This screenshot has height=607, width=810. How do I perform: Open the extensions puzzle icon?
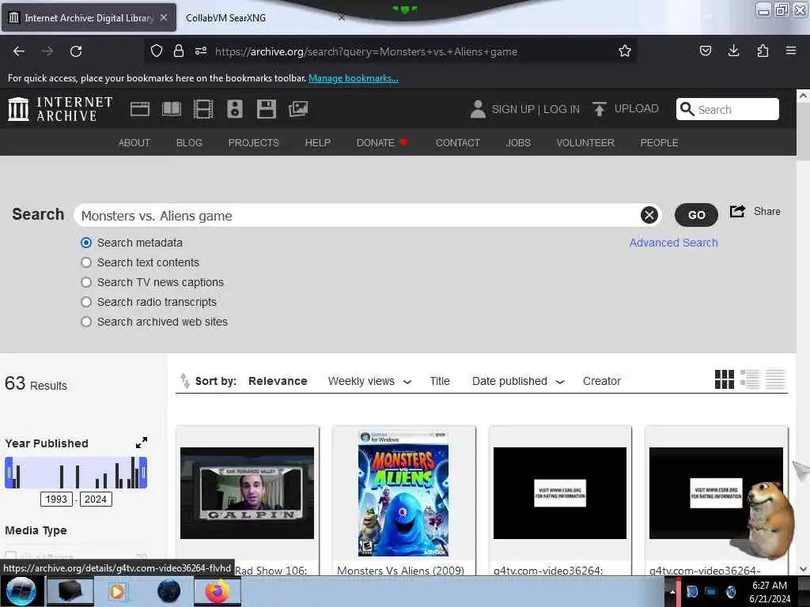pos(763,51)
